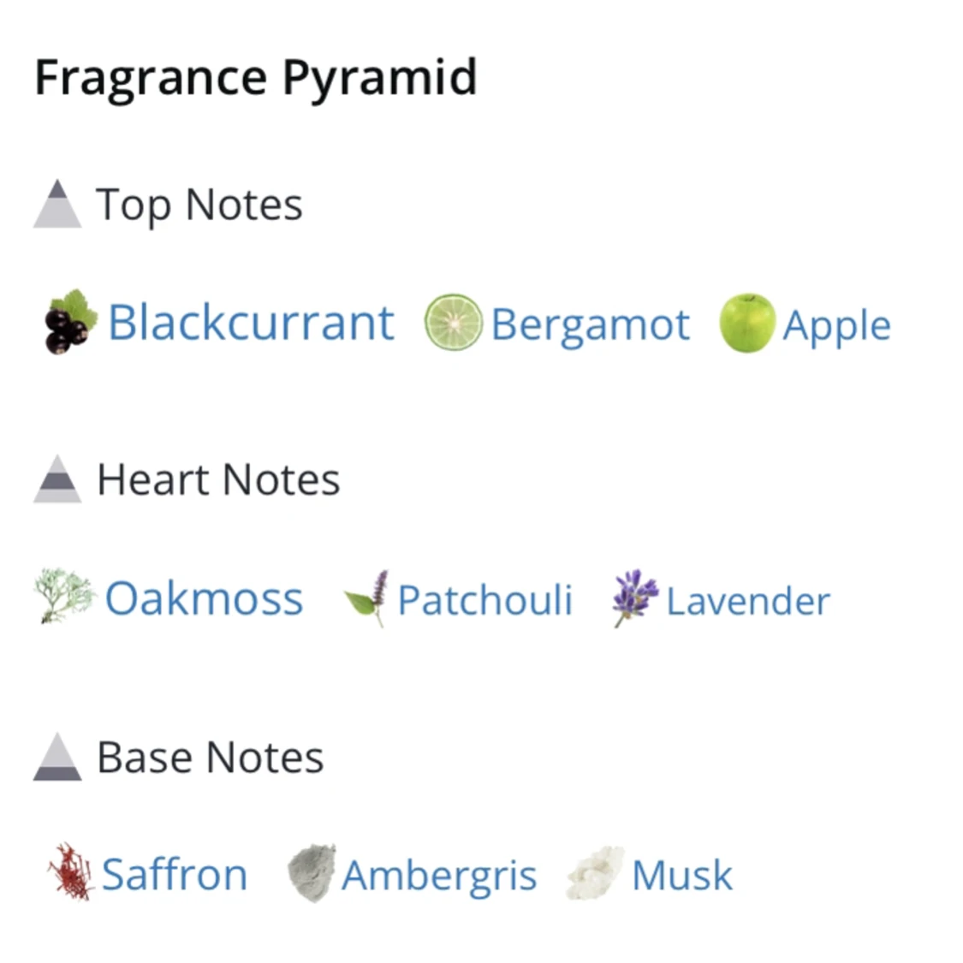The height and width of the screenshot is (963, 963).
Task: Click the sliced bergamot icon
Action: [x=454, y=323]
